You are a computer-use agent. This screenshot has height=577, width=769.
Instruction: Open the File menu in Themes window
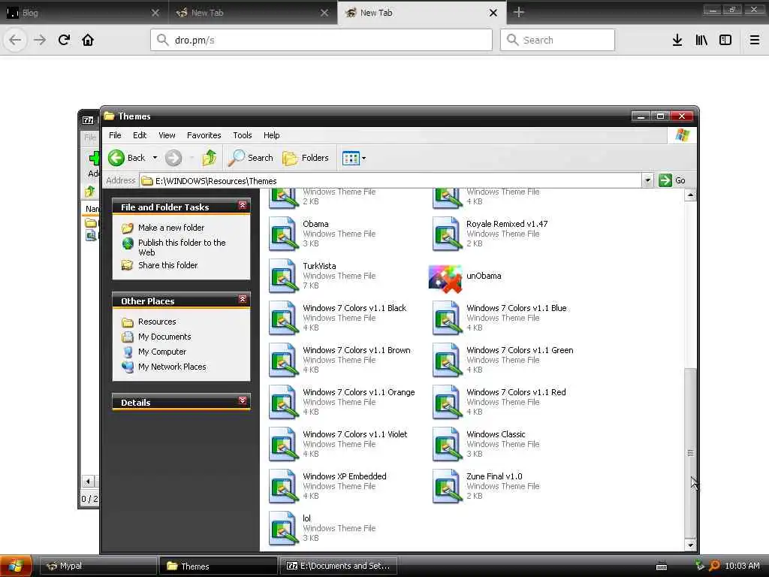click(x=115, y=135)
